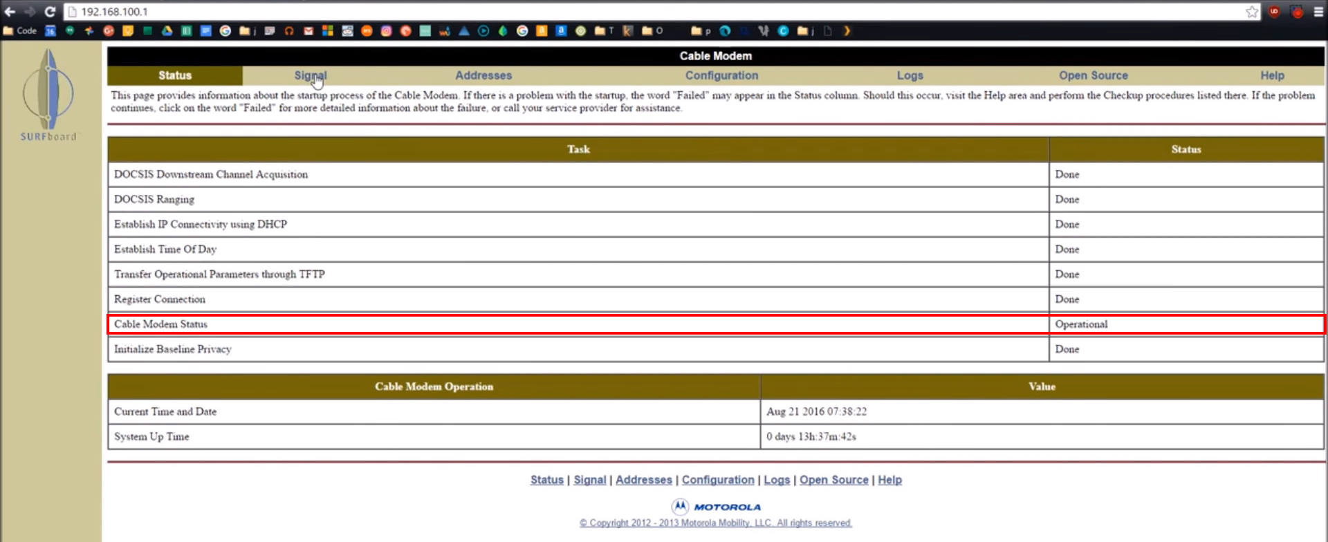
Task: Expand bookmarks overflow chevron
Action: pos(847,30)
